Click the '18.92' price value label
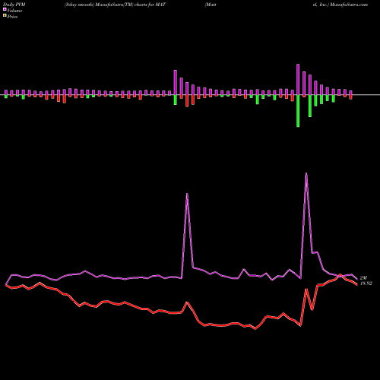This screenshot has height=380, width=380. point(366,283)
